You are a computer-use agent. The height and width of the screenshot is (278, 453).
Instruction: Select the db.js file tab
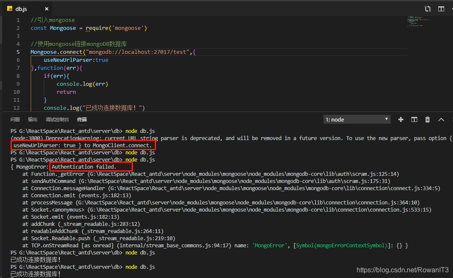tap(27, 9)
